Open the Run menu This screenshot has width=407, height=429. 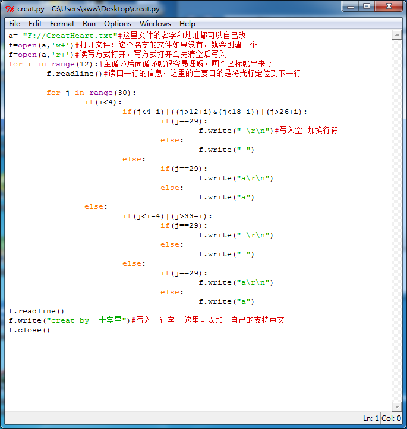89,24
